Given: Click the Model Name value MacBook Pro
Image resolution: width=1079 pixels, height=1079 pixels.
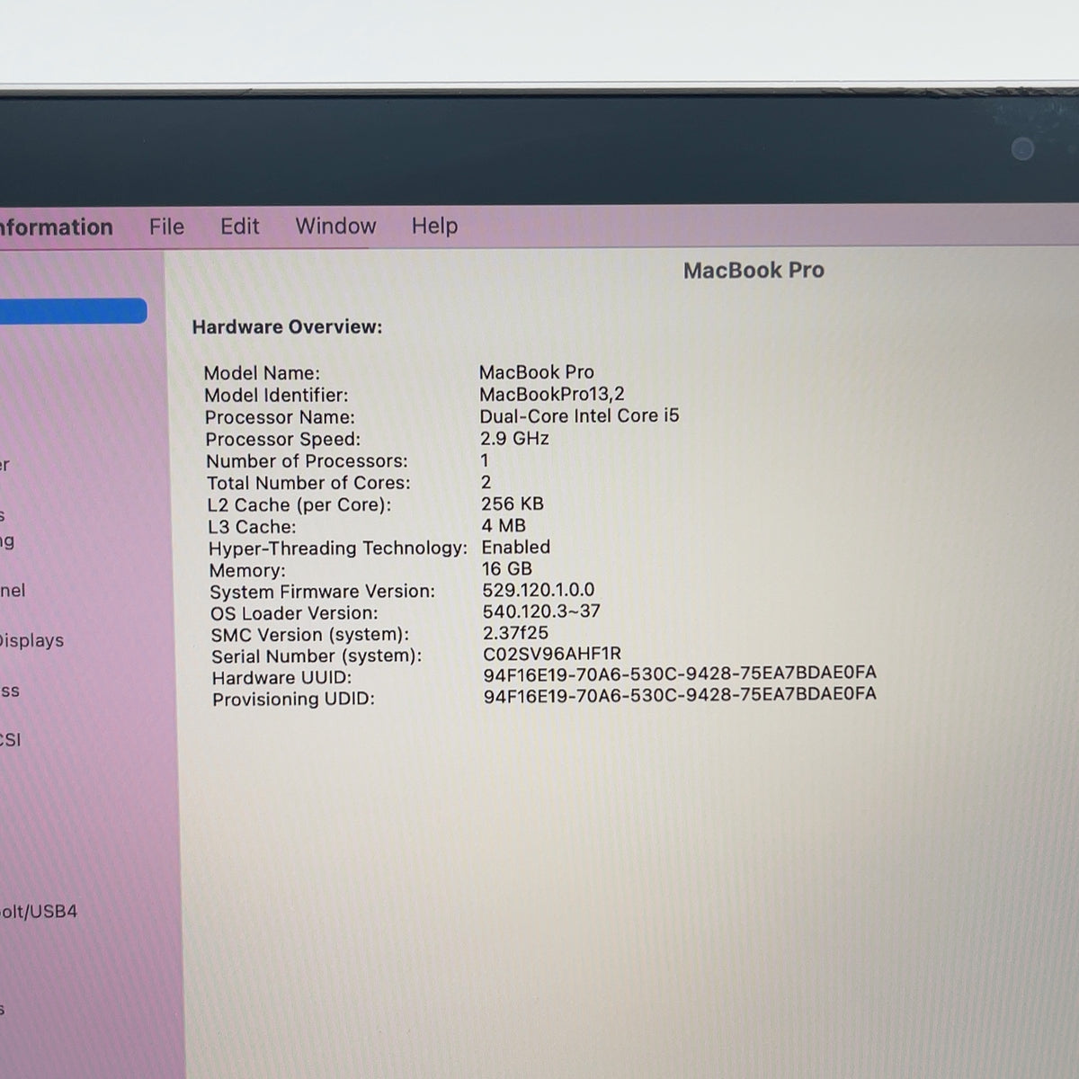Looking at the screenshot, I should 537,372.
